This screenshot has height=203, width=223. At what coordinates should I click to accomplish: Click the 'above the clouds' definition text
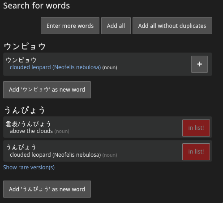coord(31,131)
